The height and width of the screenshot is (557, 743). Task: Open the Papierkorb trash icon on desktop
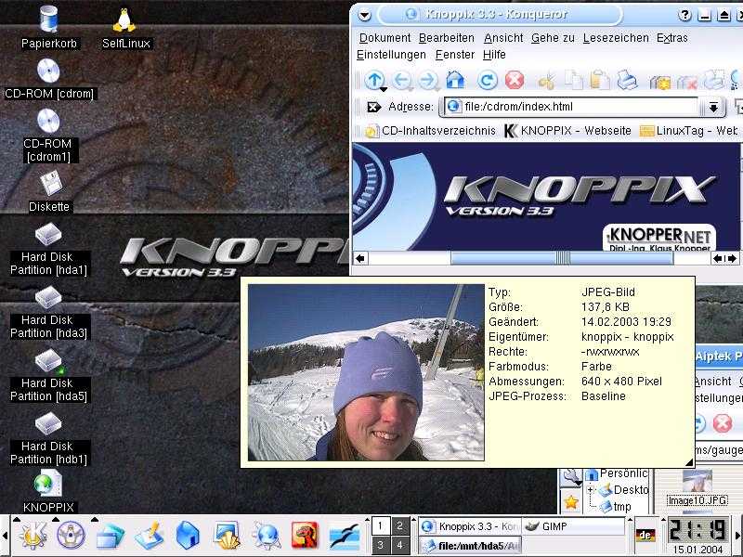coord(49,19)
